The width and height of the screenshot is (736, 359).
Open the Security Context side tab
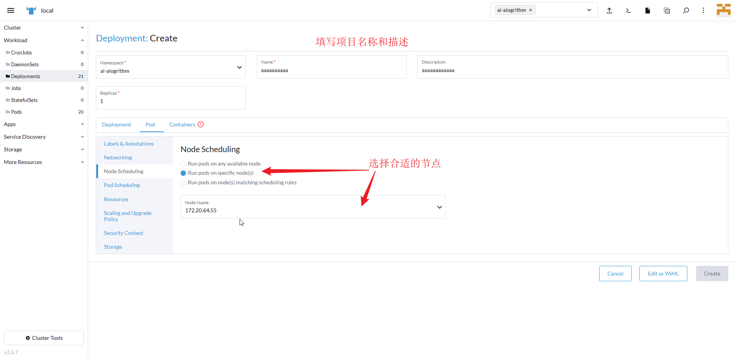(135, 233)
